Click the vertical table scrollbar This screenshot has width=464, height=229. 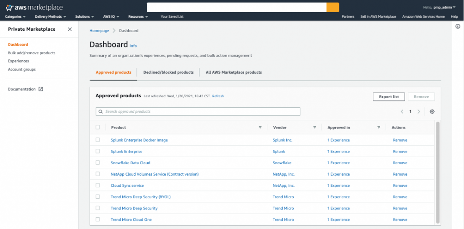pyautogui.click(x=438, y=172)
